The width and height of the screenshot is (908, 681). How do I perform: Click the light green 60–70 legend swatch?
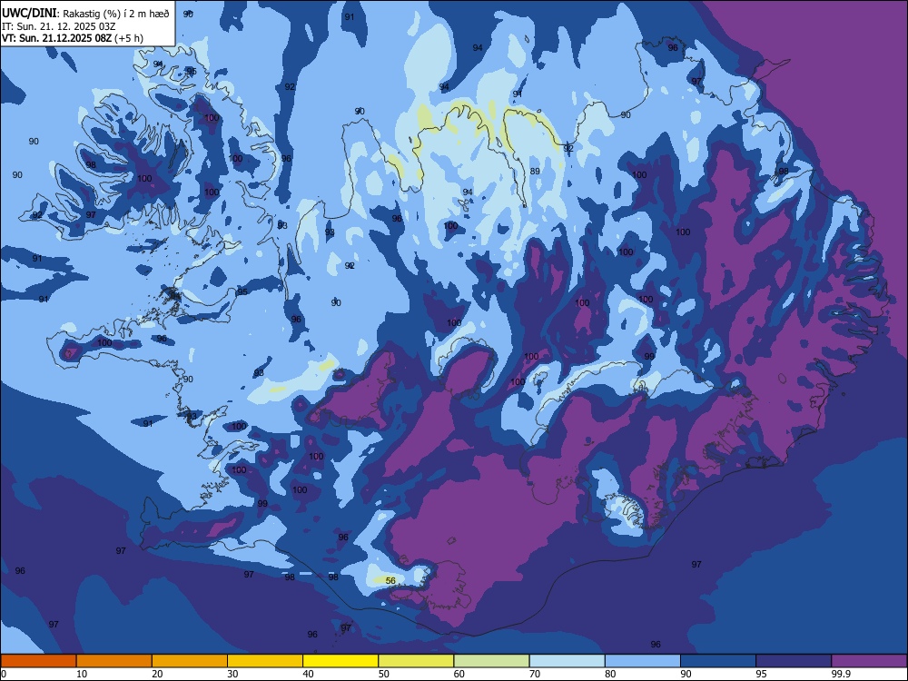pos(491,661)
